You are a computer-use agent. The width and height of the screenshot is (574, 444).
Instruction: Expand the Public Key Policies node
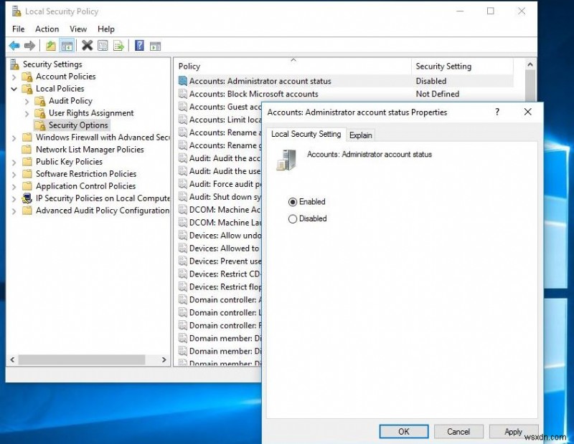tap(13, 161)
